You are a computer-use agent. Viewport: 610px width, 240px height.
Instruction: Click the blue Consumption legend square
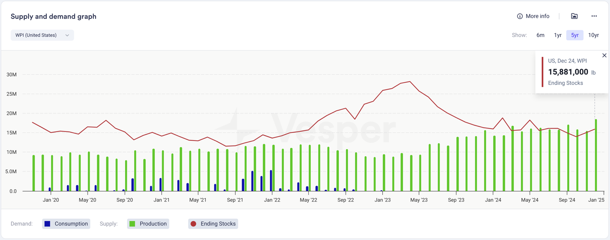pyautogui.click(x=47, y=224)
